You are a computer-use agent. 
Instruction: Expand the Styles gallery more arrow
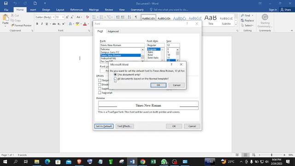click(x=236, y=24)
